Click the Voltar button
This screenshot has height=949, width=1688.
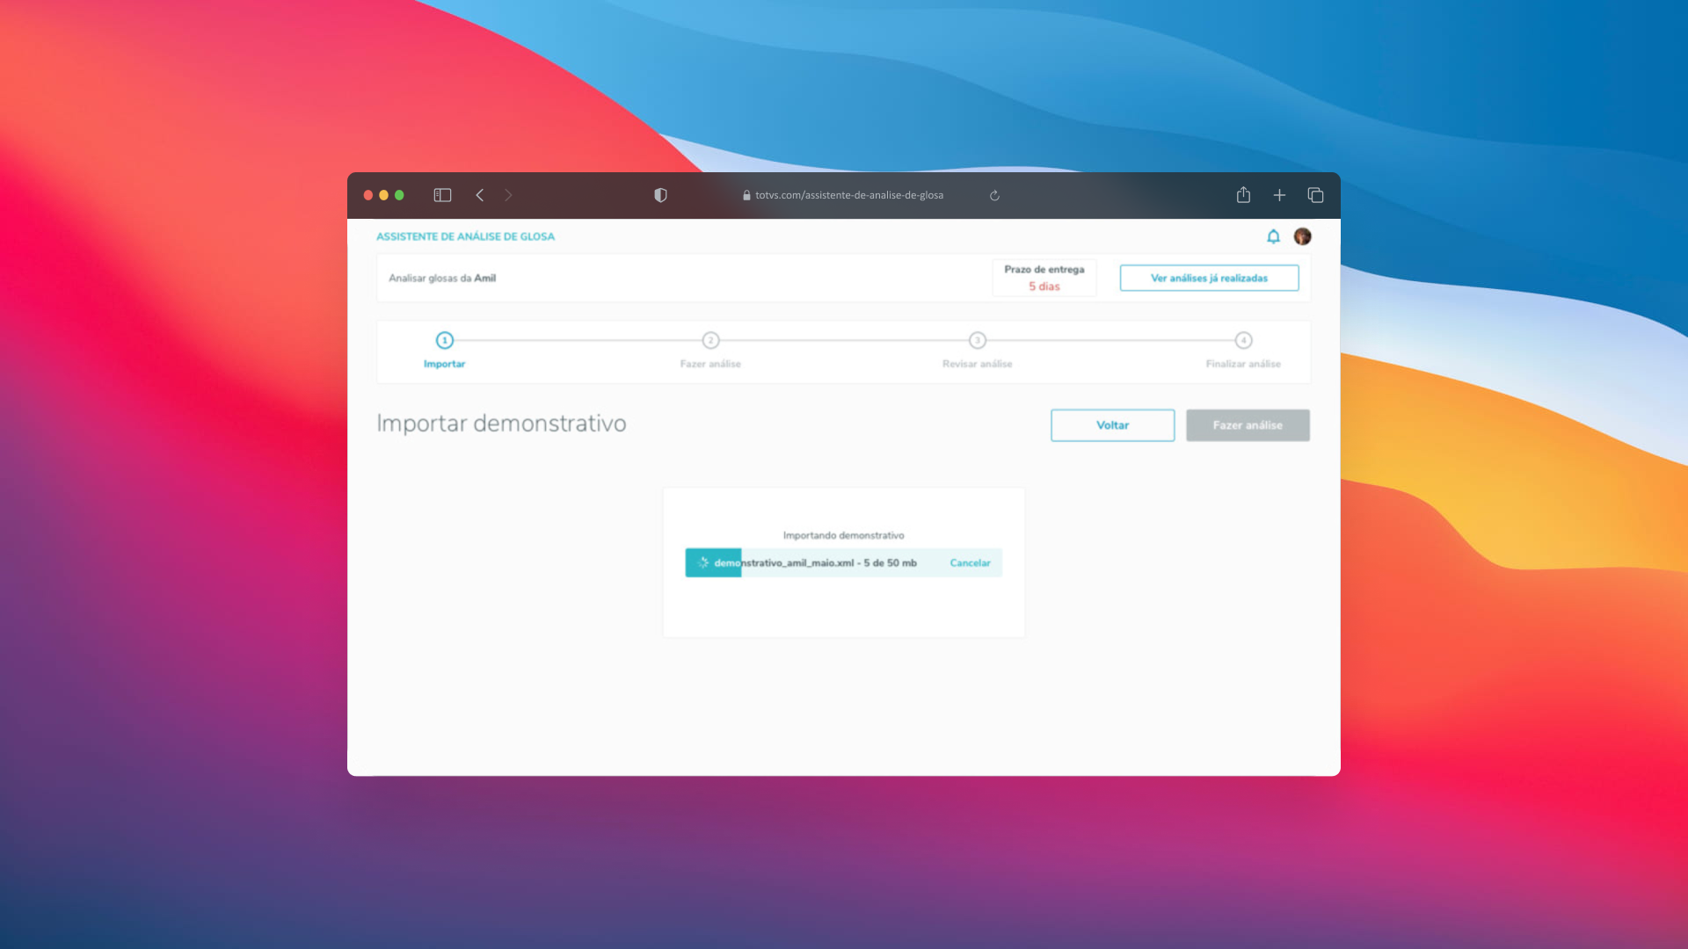coord(1112,425)
